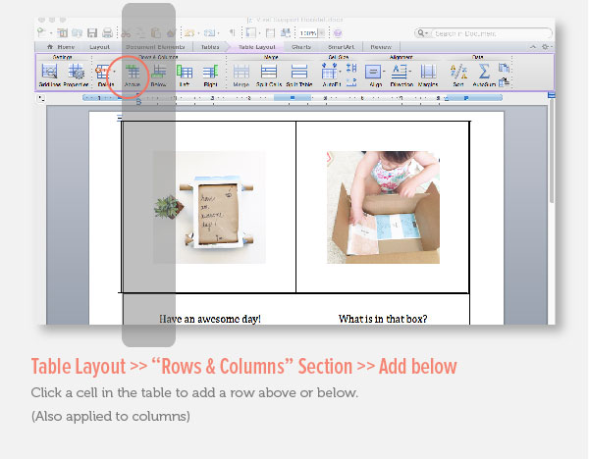Image resolution: width=589 pixels, height=459 pixels.
Task: Expand the Align dropdown arrow
Action: point(384,72)
